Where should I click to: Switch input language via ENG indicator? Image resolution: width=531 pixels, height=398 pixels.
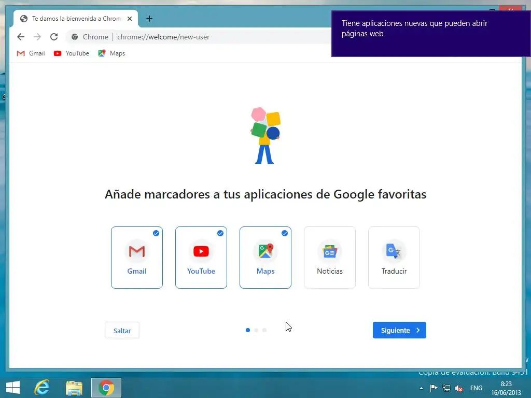pos(476,388)
